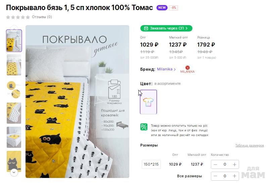This screenshot has height=183, width=270.
Task: Increase quantity for all sizes
Action: pos(234,176)
